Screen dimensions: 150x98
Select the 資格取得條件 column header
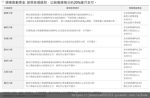pyautogui.click(x=73, y=8)
